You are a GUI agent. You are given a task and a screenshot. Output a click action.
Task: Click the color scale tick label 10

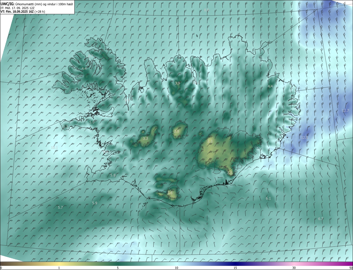(x=176, y=268)
